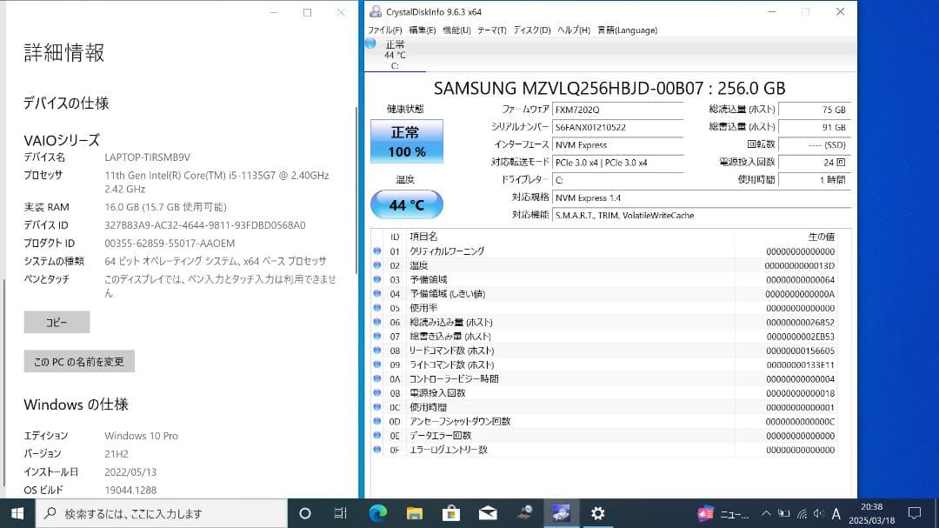Click the CrystalDiskInfo taskbar icon
The width and height of the screenshot is (939, 528).
coord(562,513)
